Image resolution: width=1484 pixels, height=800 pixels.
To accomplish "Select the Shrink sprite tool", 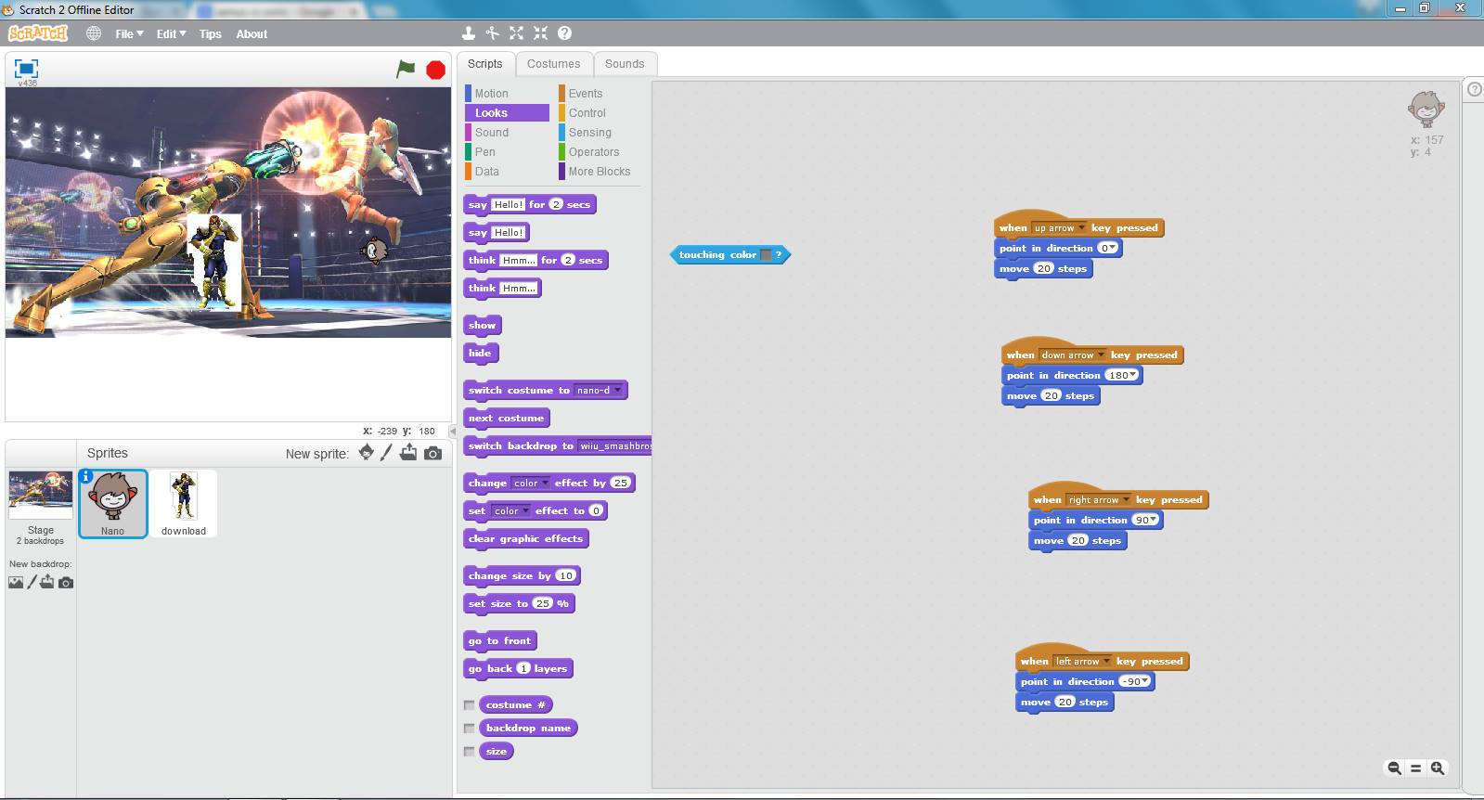I will click(540, 33).
